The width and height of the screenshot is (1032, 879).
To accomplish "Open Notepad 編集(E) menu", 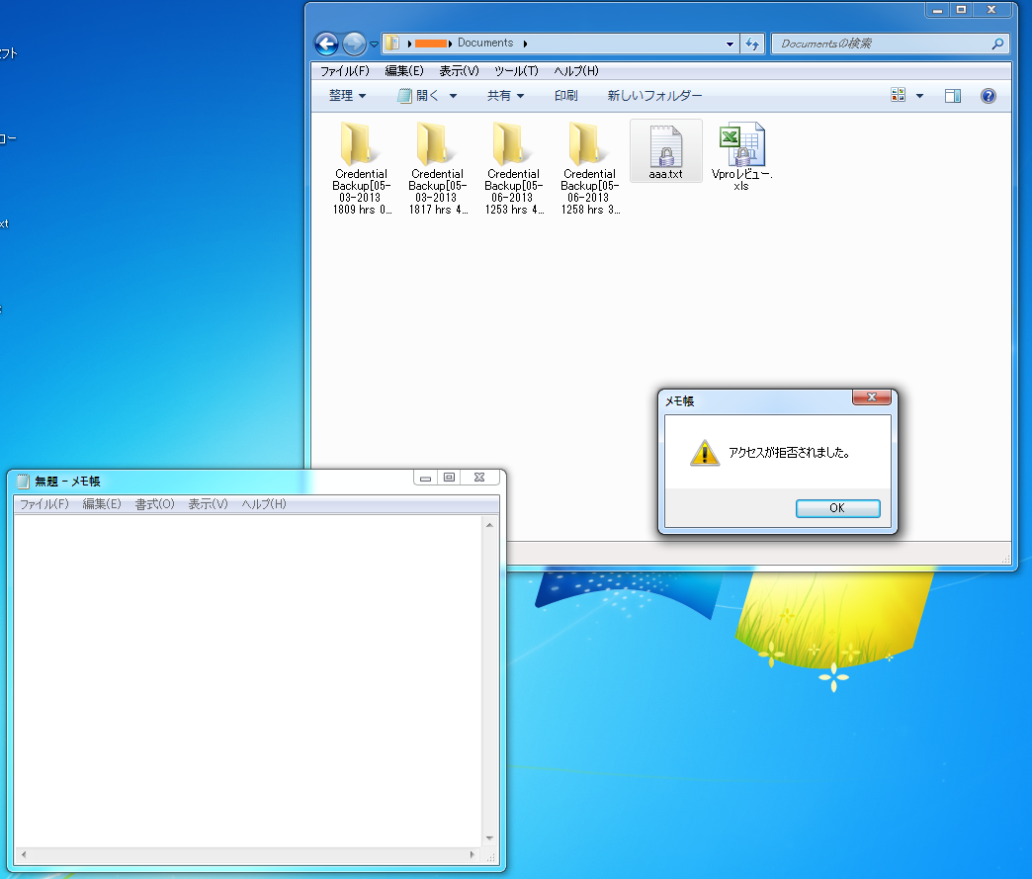I will tap(102, 504).
